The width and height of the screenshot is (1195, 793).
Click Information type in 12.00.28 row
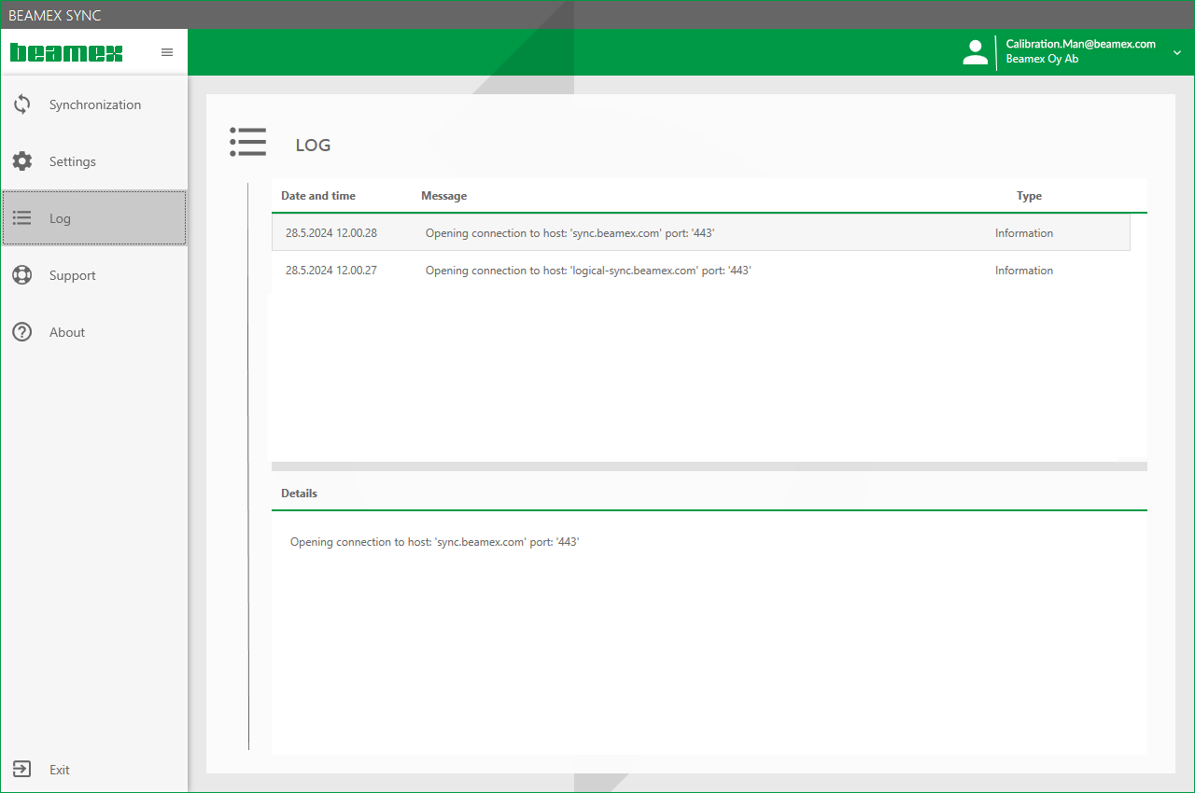(1024, 233)
